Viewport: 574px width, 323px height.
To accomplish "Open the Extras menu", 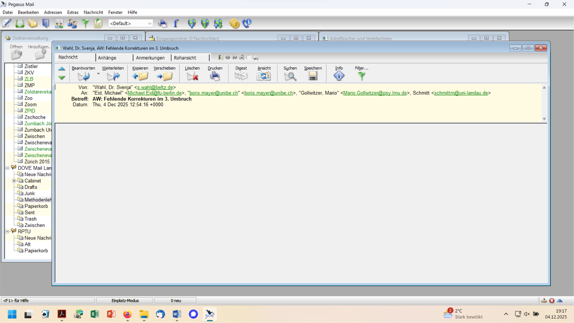I will 73,12.
